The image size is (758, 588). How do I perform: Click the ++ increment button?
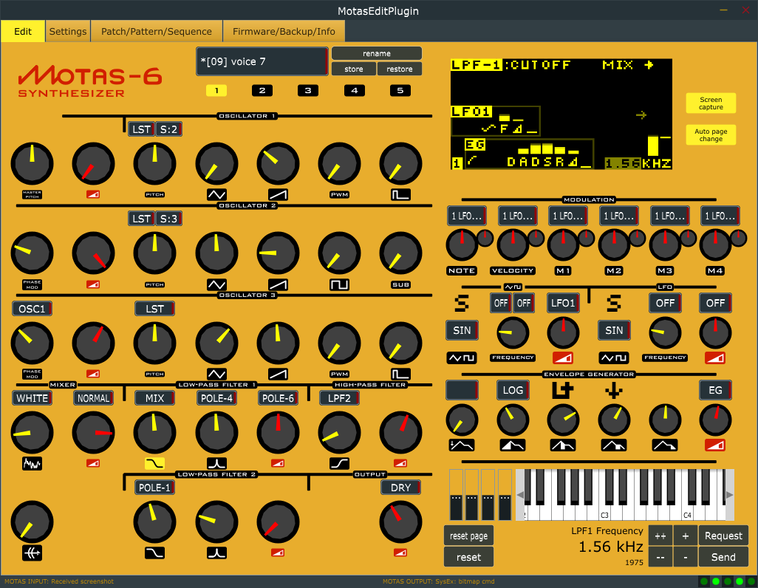click(660, 536)
